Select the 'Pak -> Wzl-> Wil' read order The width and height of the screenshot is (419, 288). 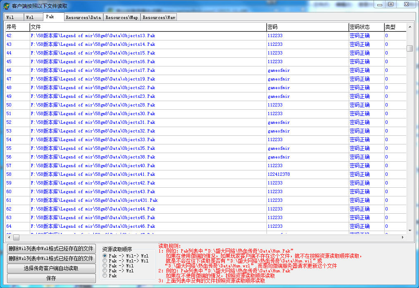point(105,261)
